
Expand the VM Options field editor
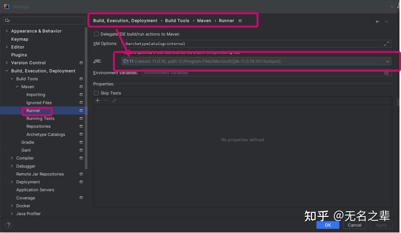point(386,44)
